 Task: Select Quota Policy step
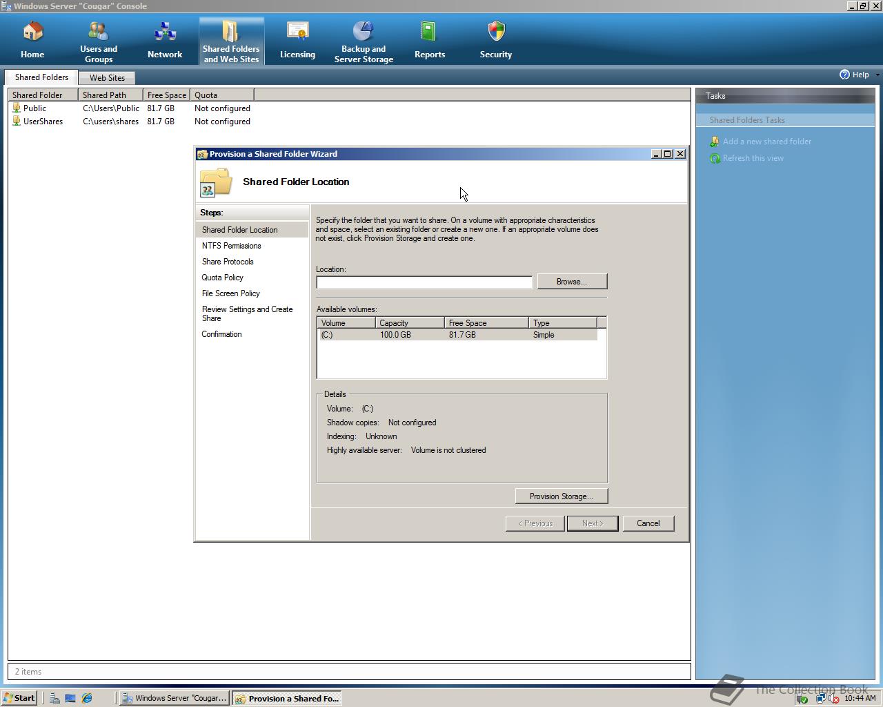[x=222, y=278]
